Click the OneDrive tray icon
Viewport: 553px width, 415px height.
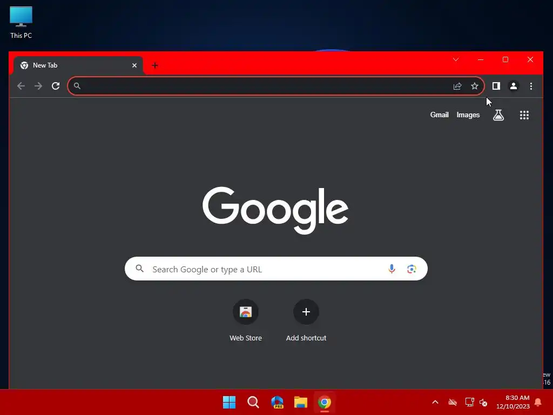453,402
